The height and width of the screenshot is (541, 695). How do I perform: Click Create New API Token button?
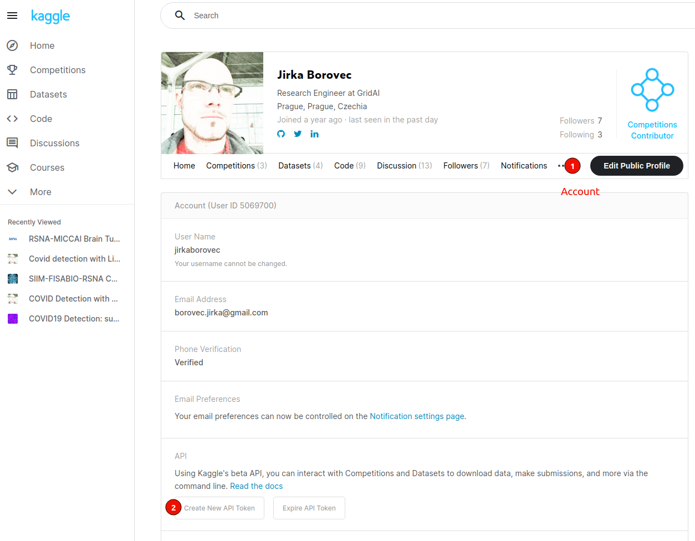[x=219, y=508]
